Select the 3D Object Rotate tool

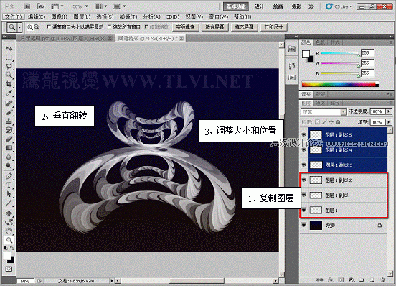tap(9, 213)
